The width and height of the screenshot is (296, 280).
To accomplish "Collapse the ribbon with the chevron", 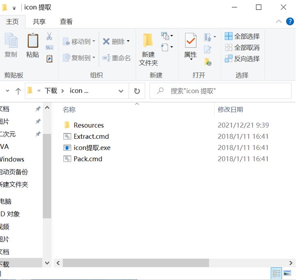I will [279, 21].
